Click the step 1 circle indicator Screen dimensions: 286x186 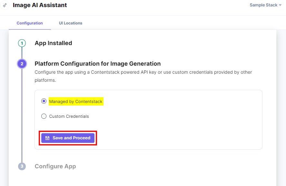click(x=22, y=43)
